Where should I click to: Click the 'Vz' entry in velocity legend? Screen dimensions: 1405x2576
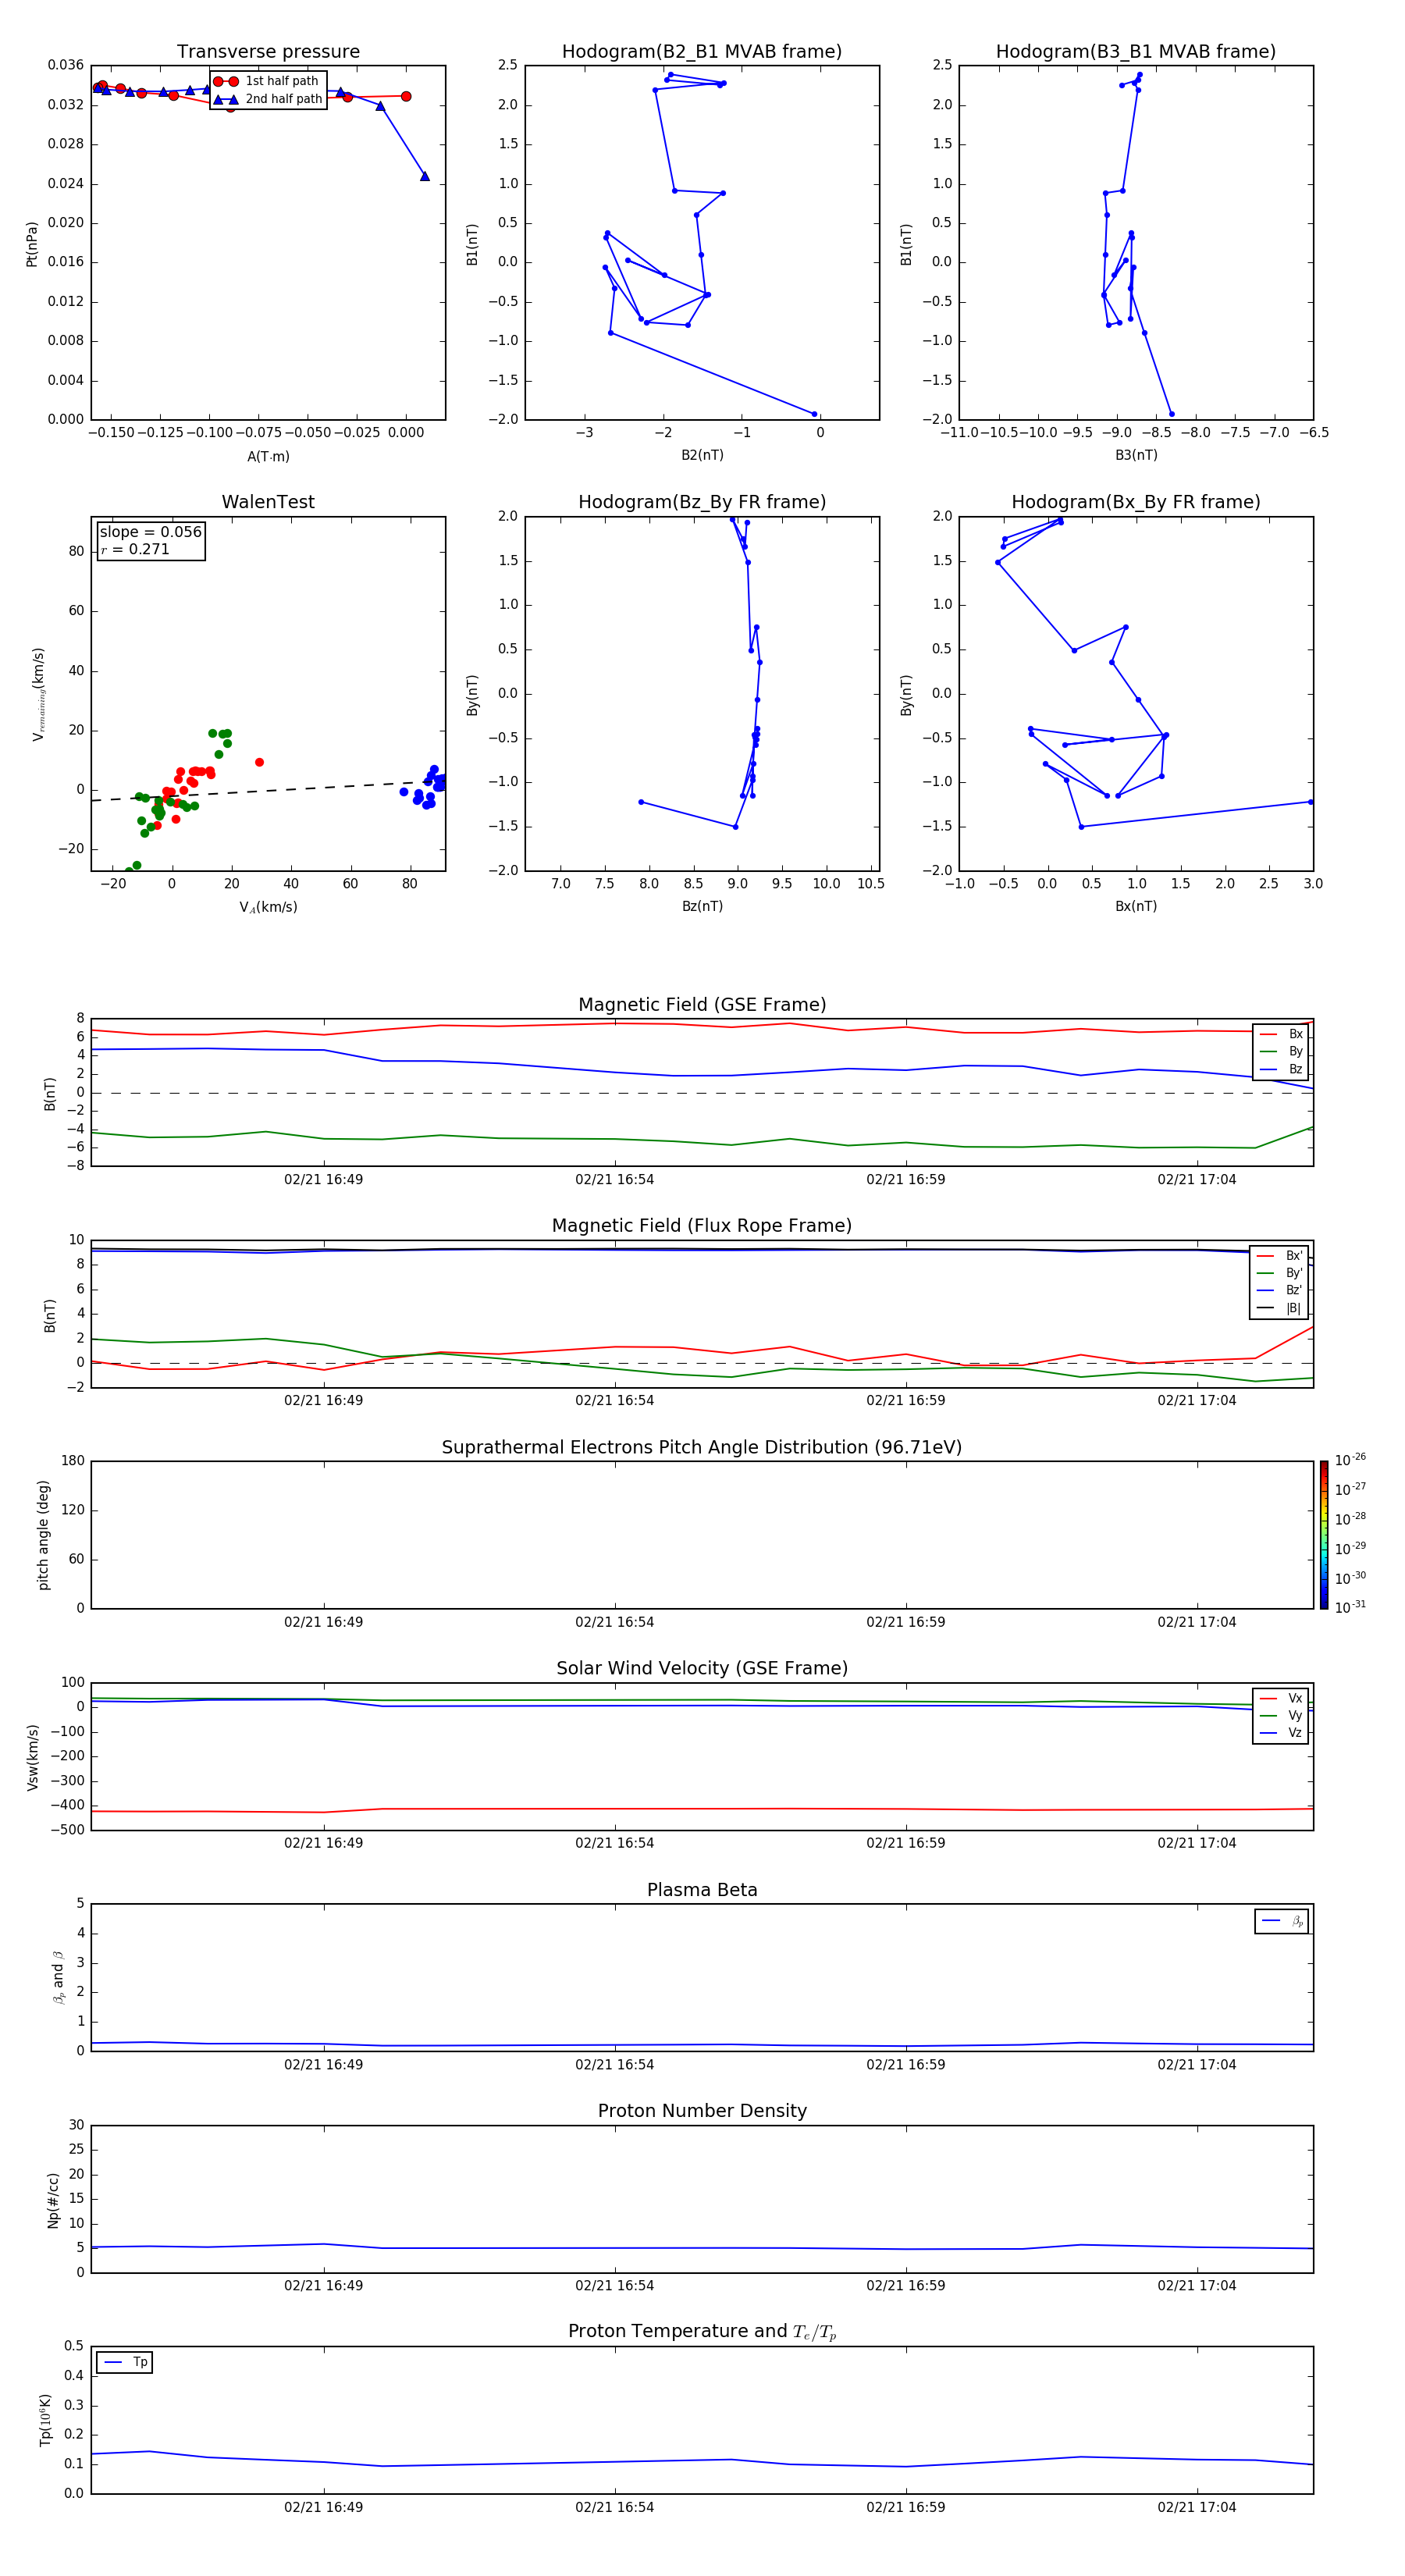click(1281, 1733)
